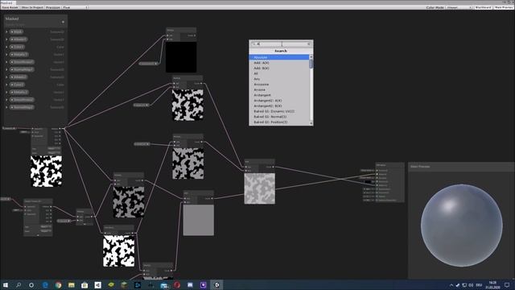This screenshot has height=290, width=515.
Task: Open the Precision Float dropdown
Action: click(x=75, y=7)
